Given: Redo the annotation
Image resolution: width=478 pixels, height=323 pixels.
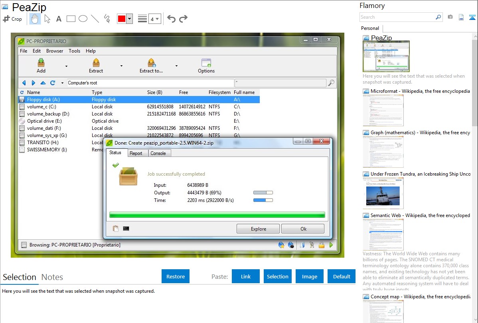Looking at the screenshot, I should tap(183, 19).
